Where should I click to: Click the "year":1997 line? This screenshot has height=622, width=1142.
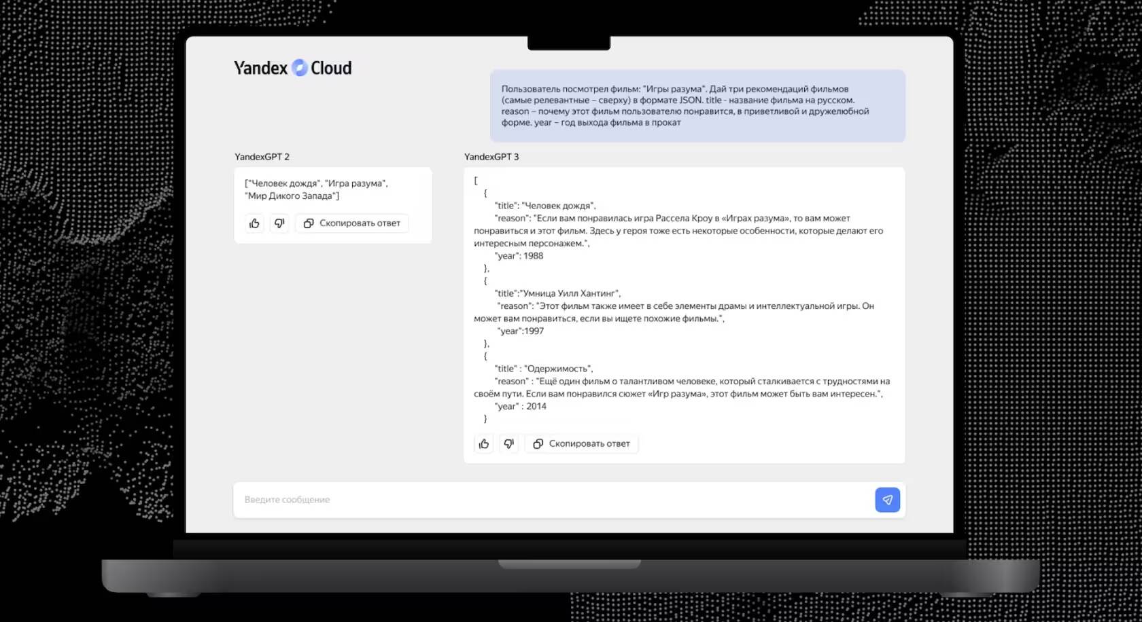click(521, 331)
